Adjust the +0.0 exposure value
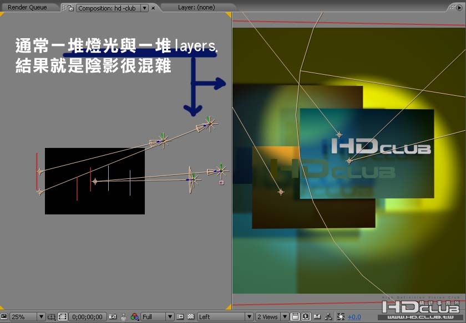 point(354,317)
